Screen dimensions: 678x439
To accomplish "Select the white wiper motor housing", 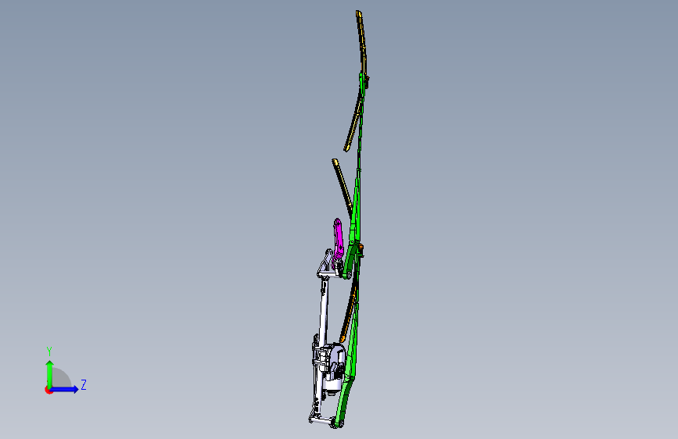I will (x=333, y=367).
